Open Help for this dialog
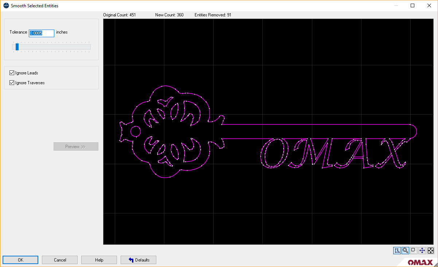 pos(99,260)
